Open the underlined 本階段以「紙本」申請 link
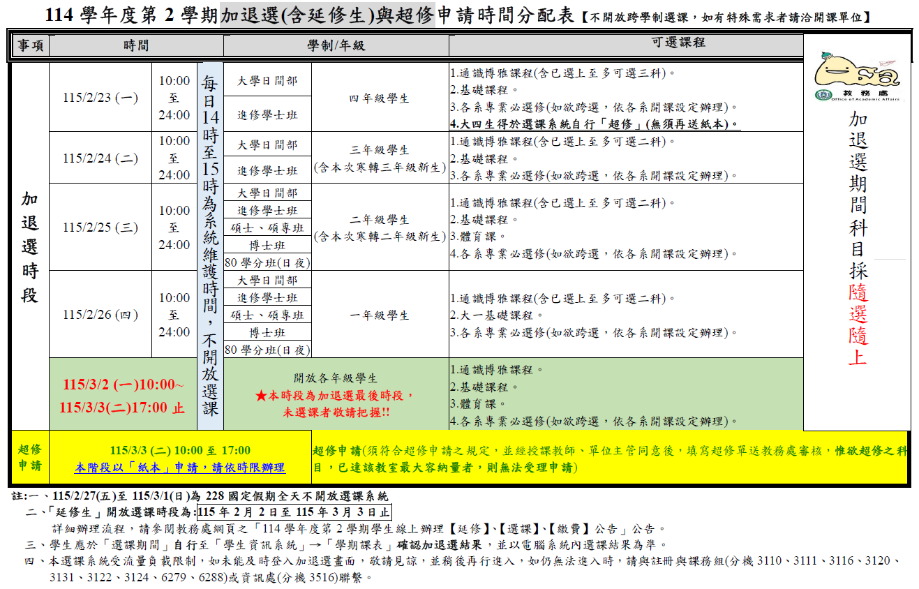Screen dimensions: 919x589 tap(180, 468)
